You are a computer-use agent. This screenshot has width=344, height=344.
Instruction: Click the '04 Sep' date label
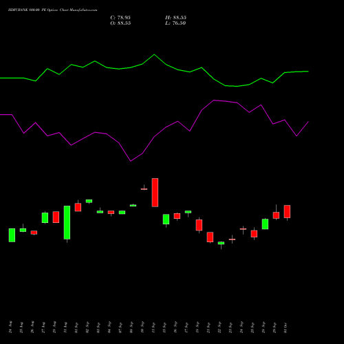point(109,327)
